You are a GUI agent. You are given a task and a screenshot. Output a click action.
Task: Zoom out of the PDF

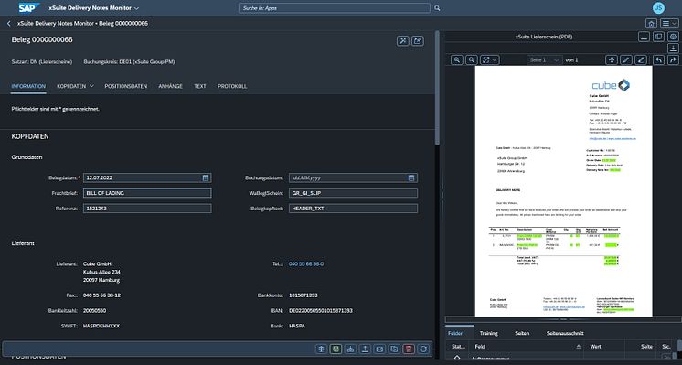pos(472,60)
